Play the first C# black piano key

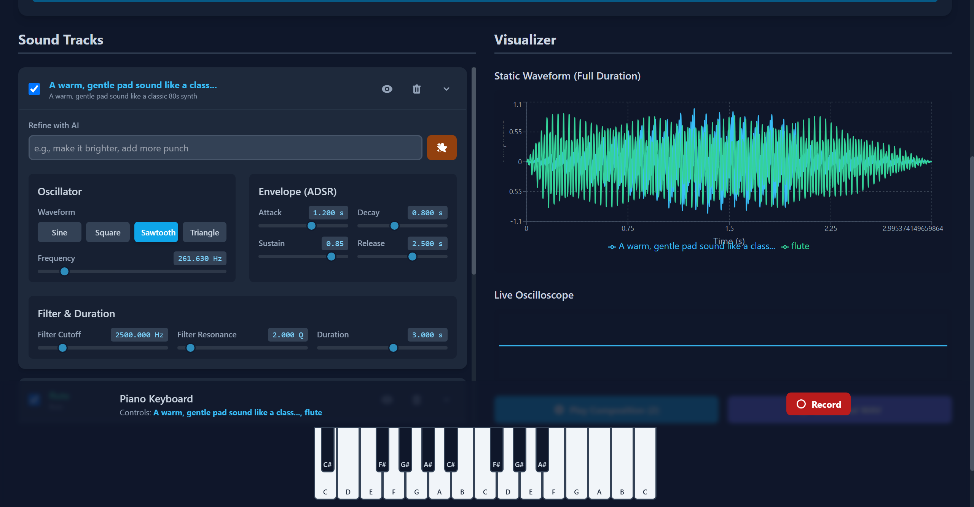[327, 449]
